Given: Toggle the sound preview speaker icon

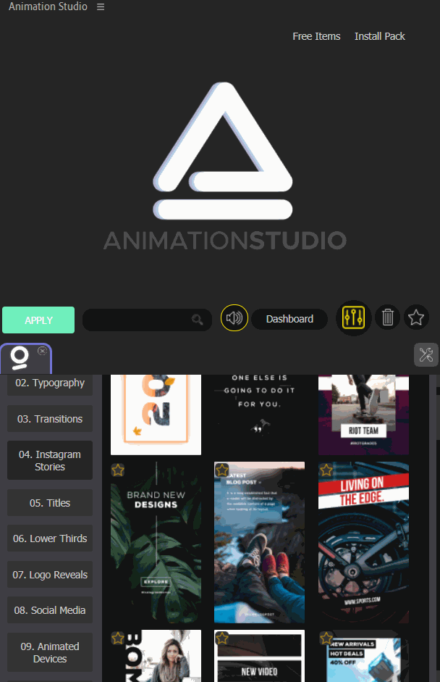Looking at the screenshot, I should (x=234, y=318).
